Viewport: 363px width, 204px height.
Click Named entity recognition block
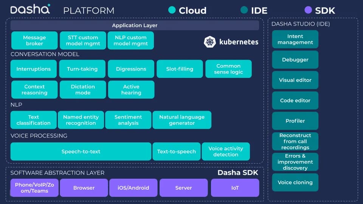81,120
